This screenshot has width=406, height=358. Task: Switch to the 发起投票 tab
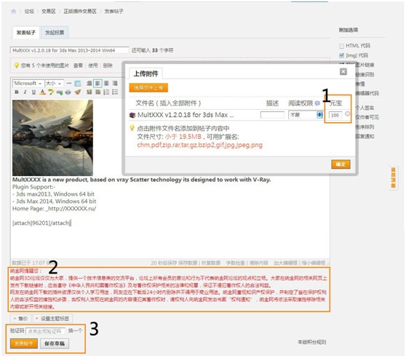pyautogui.click(x=55, y=33)
